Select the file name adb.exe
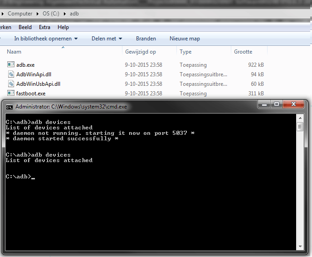 point(25,65)
